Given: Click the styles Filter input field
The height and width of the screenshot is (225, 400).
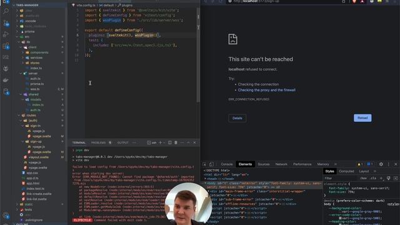Looking at the screenshot, I should tap(341, 178).
